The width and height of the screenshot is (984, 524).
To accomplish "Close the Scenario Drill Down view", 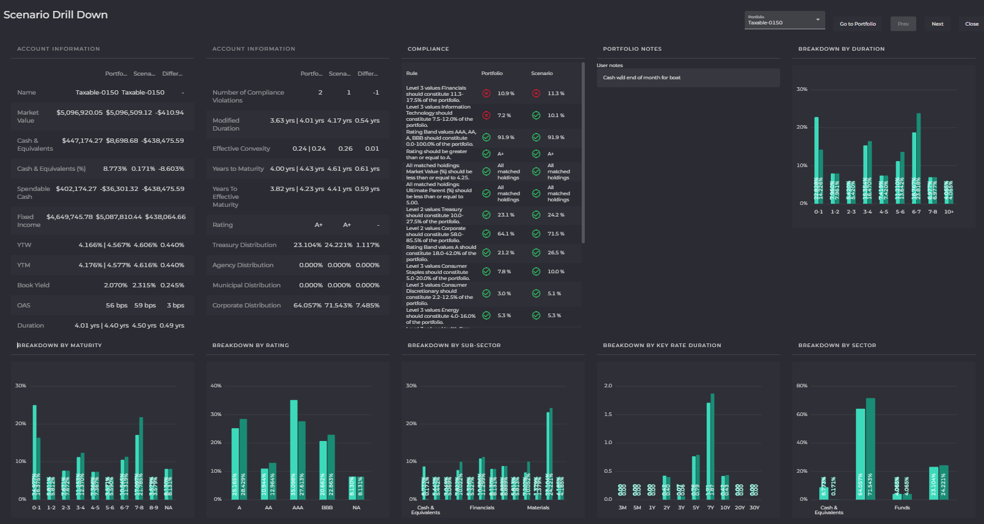I will 971,24.
